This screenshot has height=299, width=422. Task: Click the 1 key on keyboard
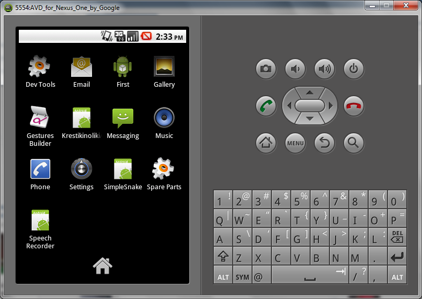pyautogui.click(x=223, y=200)
